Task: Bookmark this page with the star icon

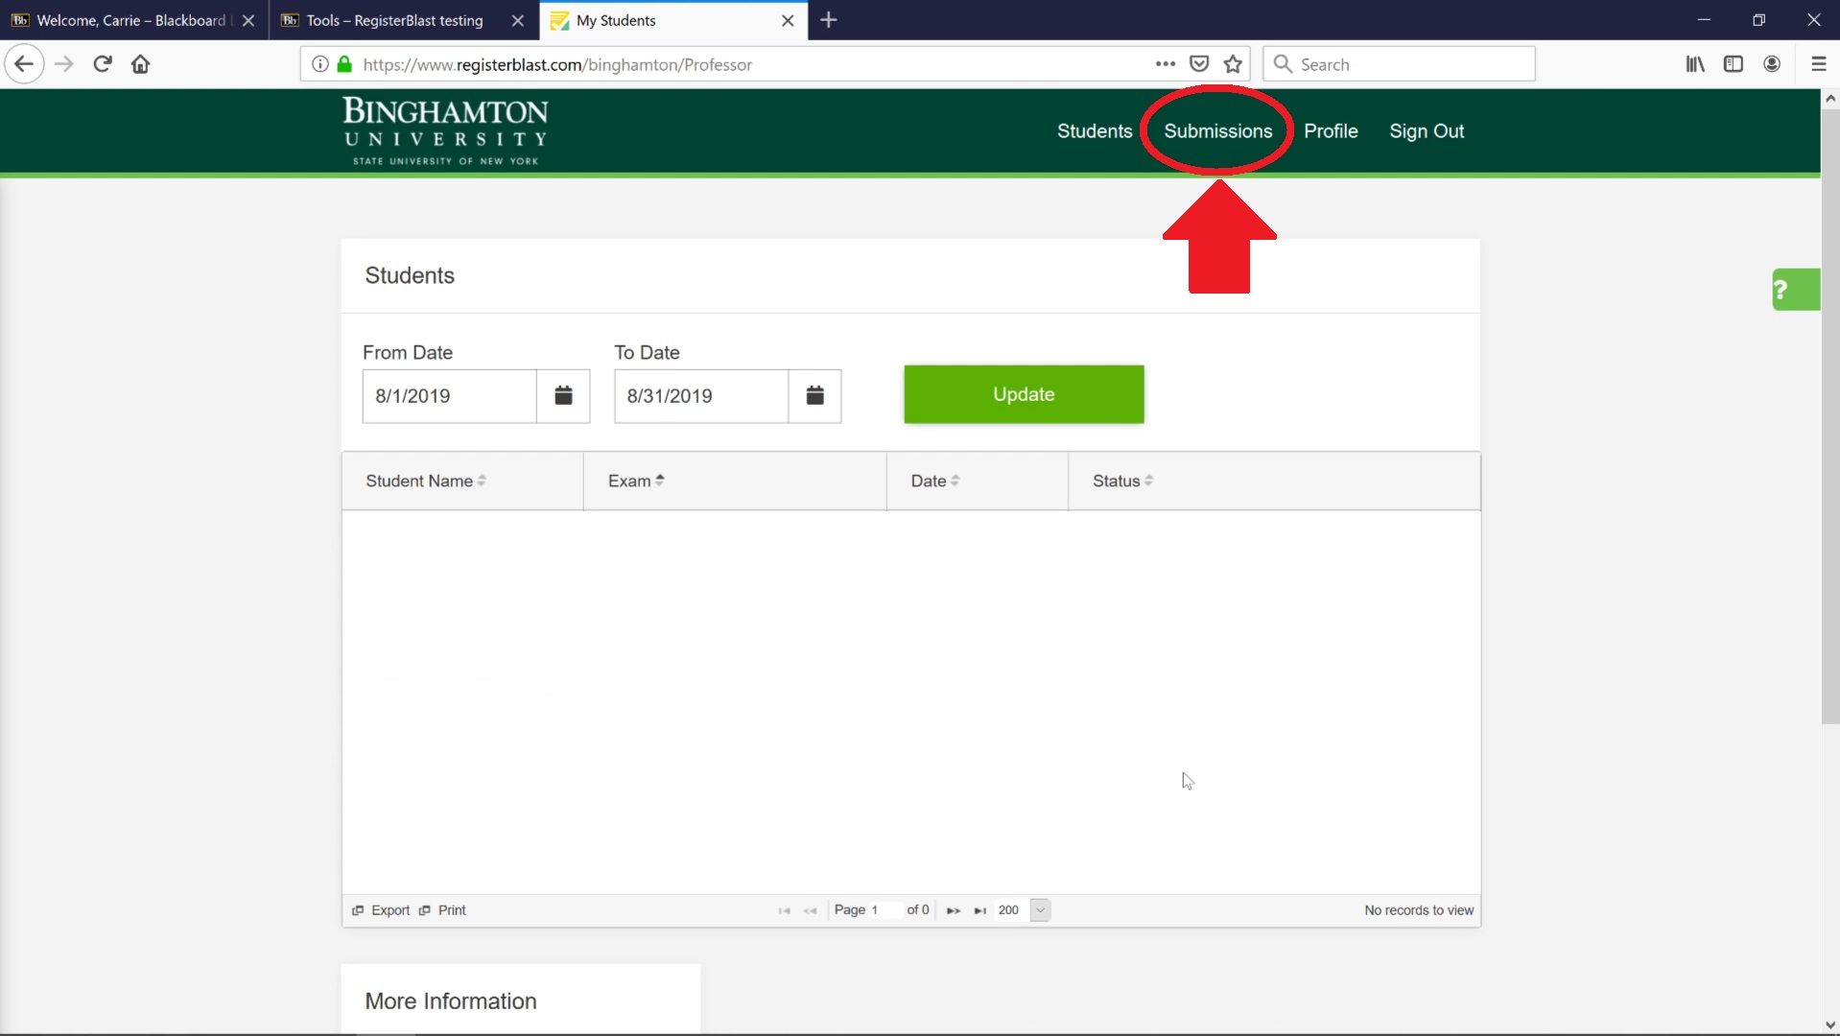Action: [x=1233, y=63]
